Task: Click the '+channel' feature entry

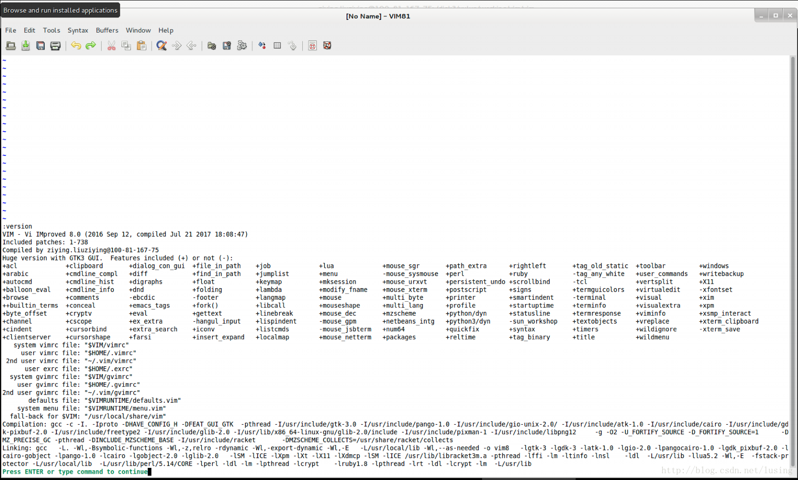Action: click(17, 321)
